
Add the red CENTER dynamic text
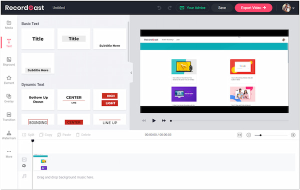73,119
